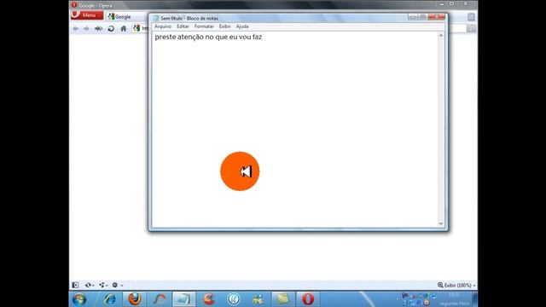The image size is (546, 307).
Task: Open Opera Unite dropdown in status bar
Action: [103, 285]
